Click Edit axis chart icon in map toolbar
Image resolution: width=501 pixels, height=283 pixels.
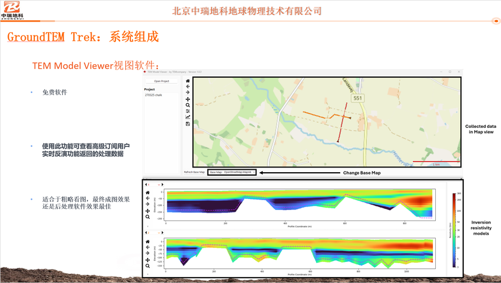pyautogui.click(x=188, y=117)
